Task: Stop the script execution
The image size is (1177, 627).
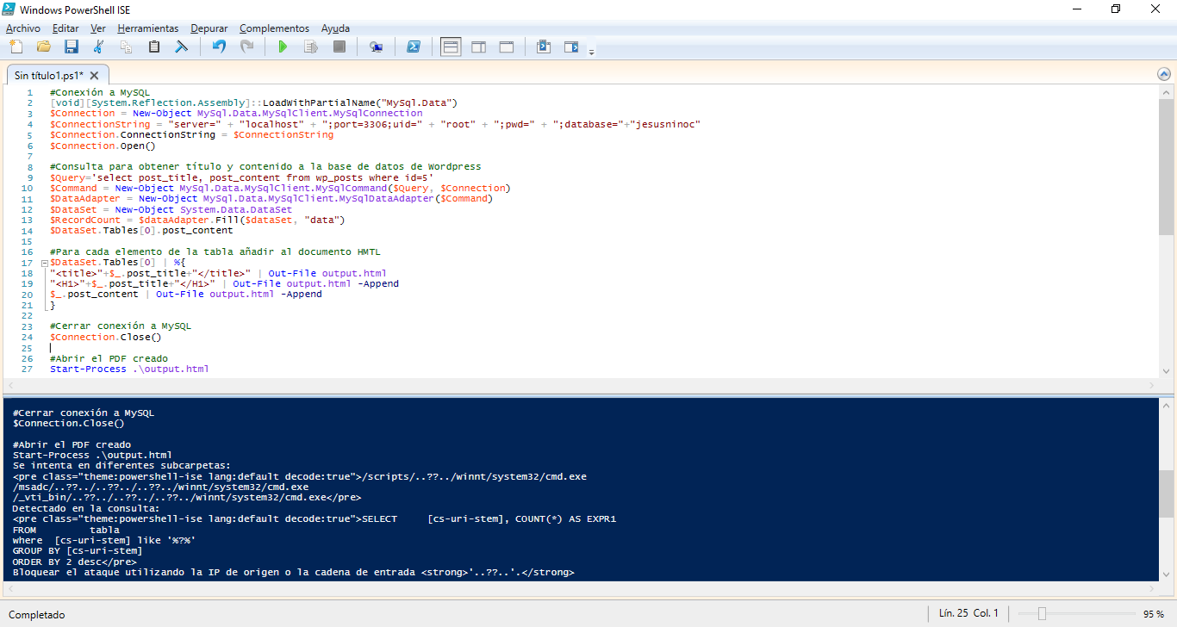Action: pyautogui.click(x=339, y=47)
